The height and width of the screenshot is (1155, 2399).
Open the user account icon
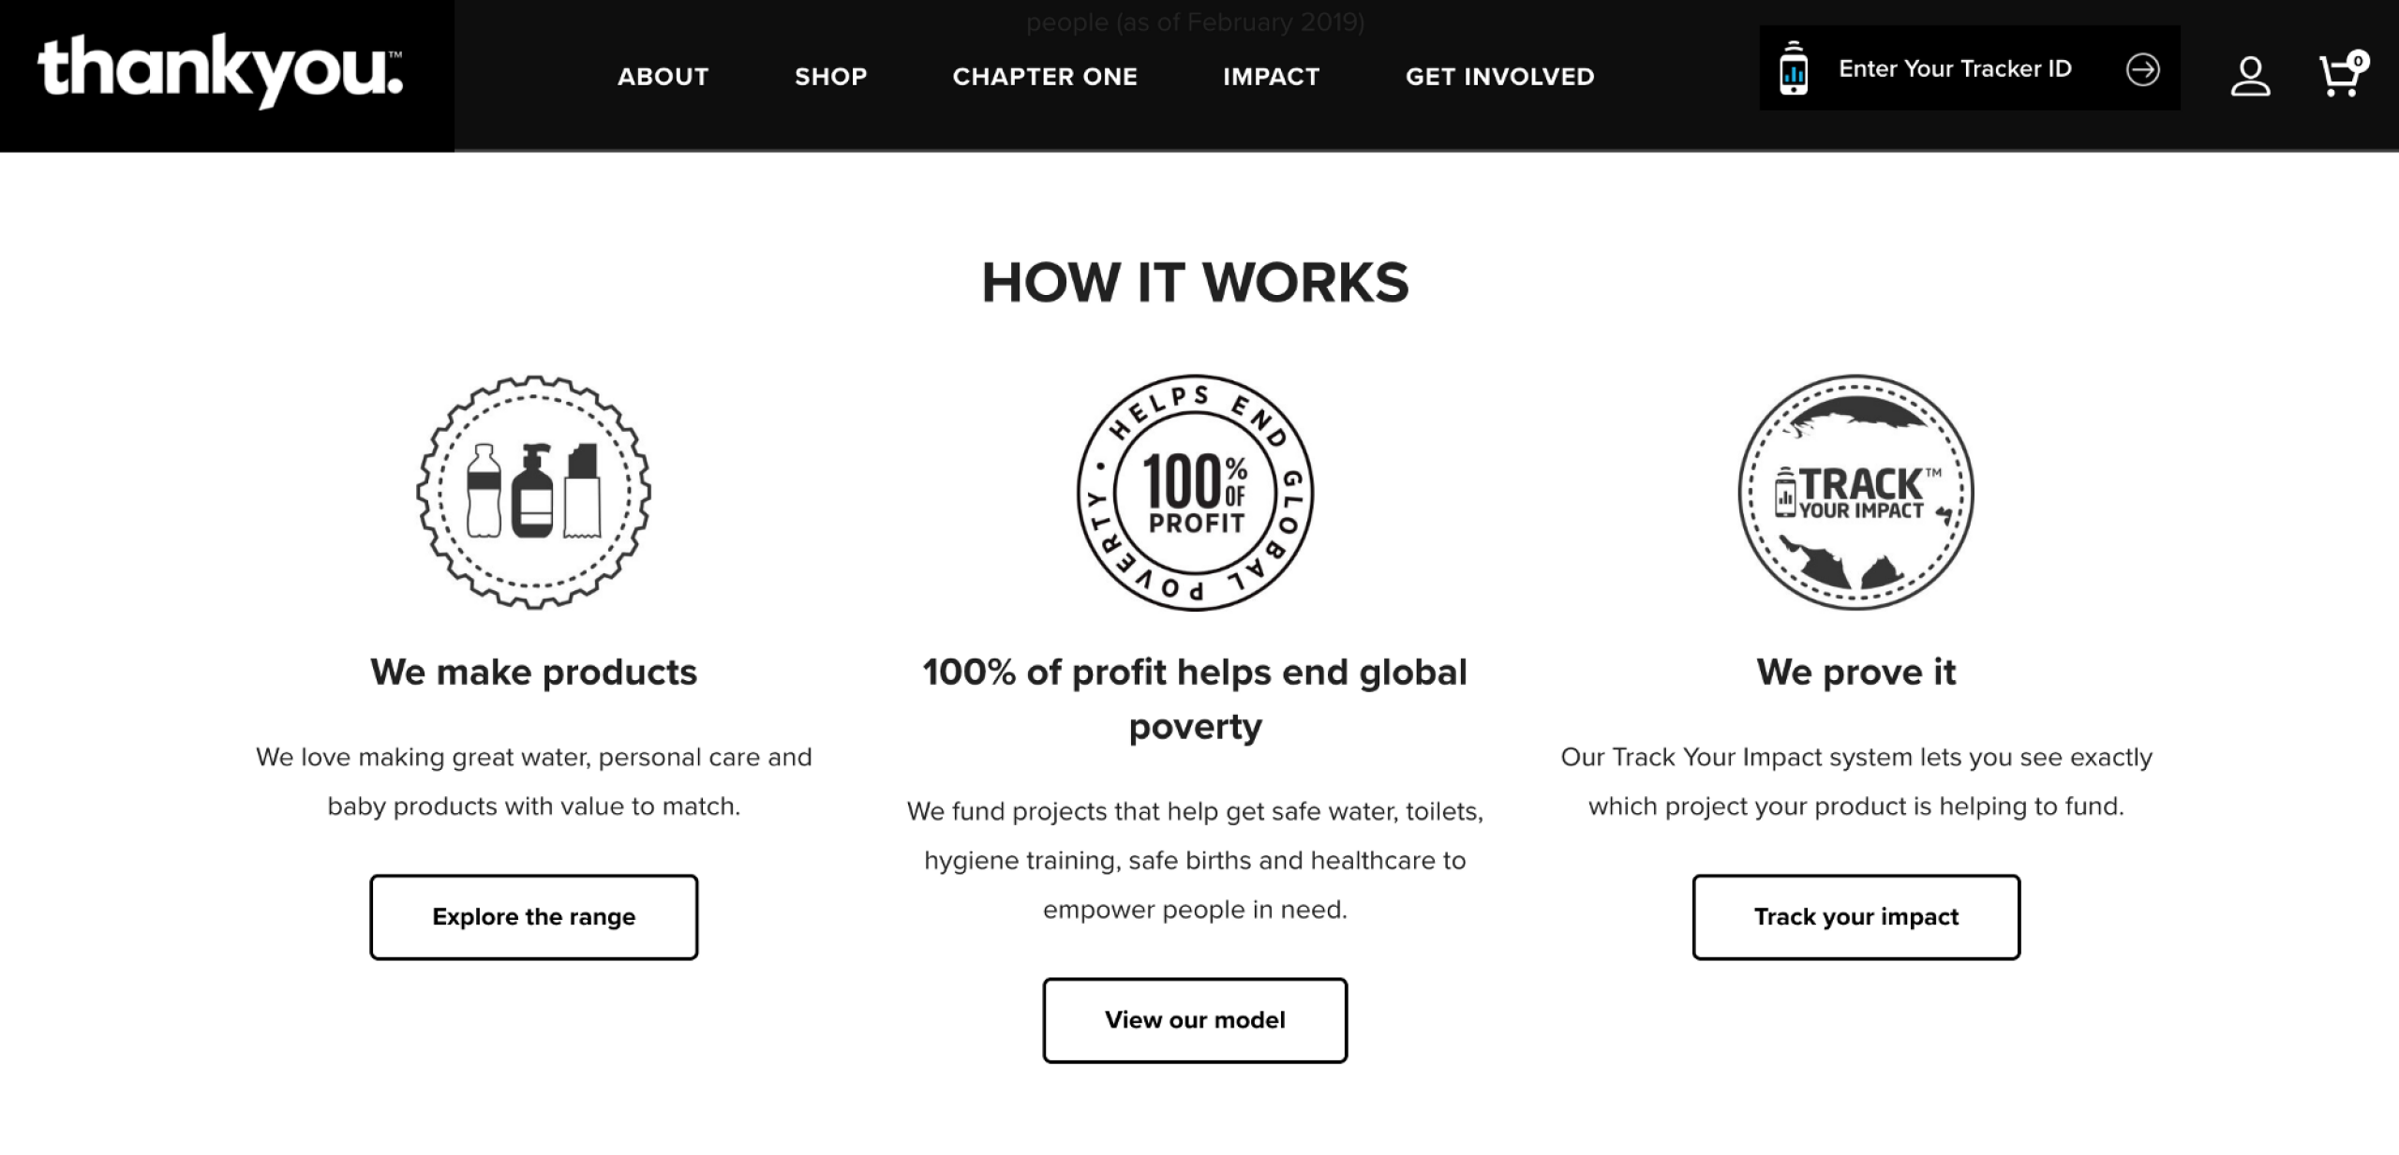pos(2249,76)
